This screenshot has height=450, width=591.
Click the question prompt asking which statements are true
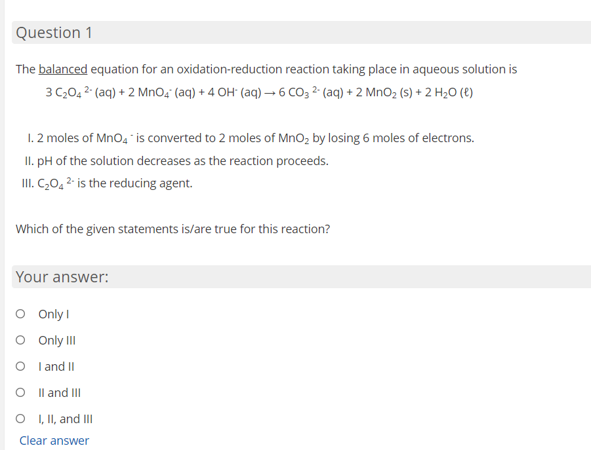pos(173,229)
